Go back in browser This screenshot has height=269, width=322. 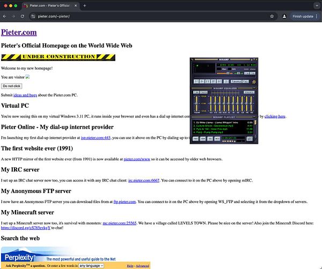click(5, 16)
